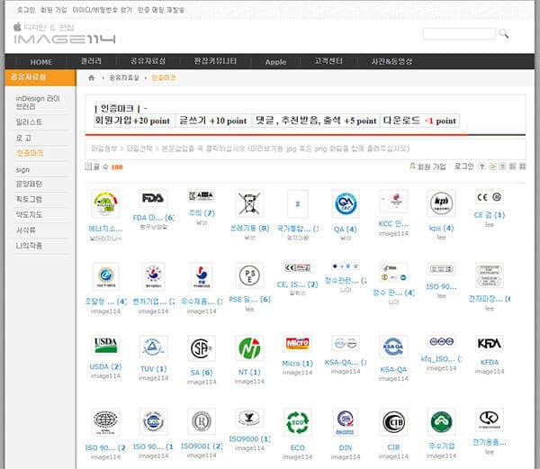Click the 'USDA (2)' title link
This screenshot has height=469, width=540.
(x=105, y=366)
